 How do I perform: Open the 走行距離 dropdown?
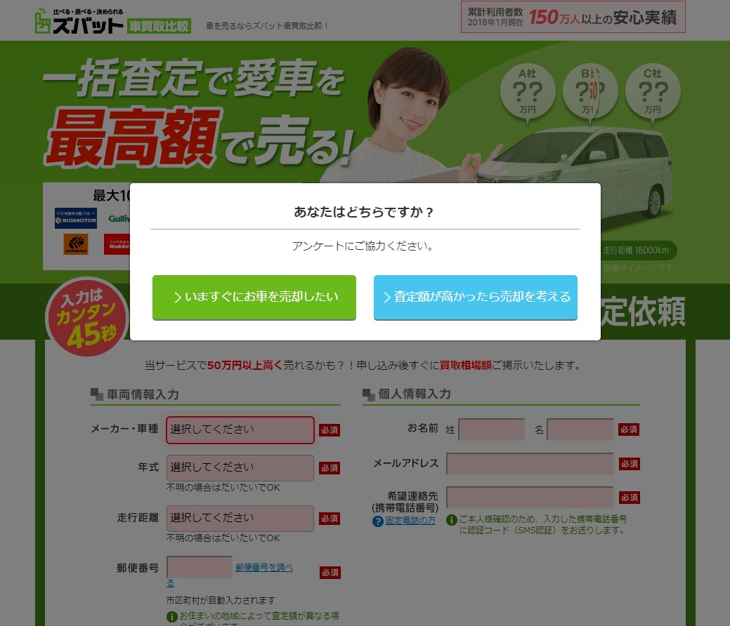pyautogui.click(x=240, y=518)
